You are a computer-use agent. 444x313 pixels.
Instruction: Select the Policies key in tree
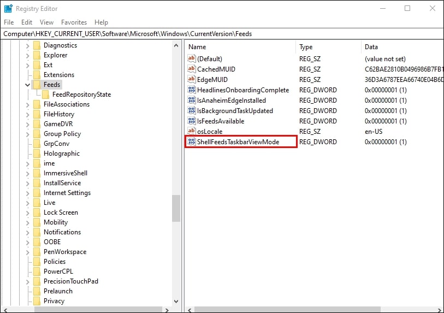point(55,262)
